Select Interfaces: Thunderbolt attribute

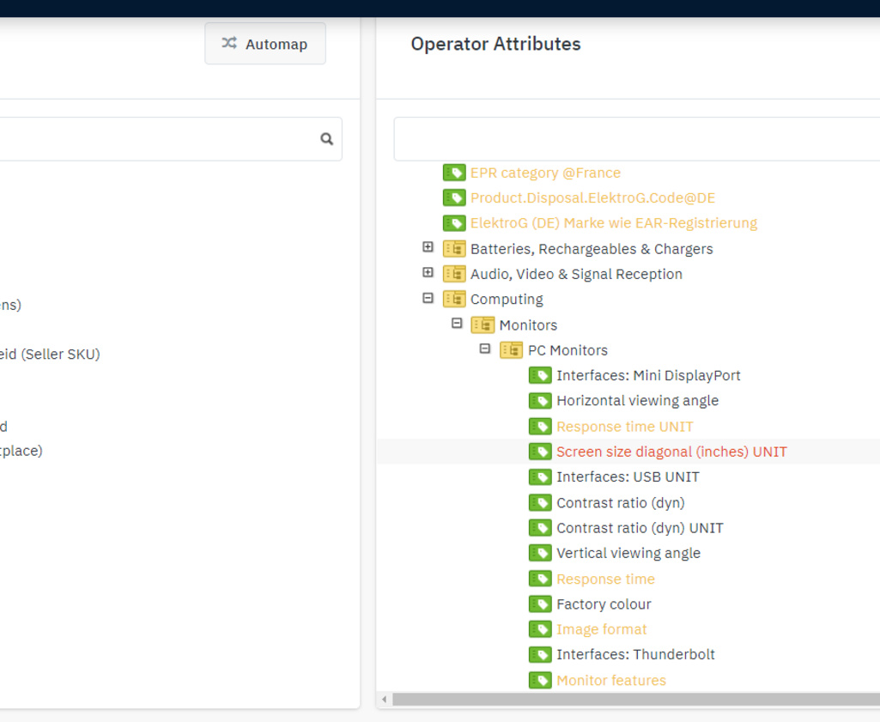(x=636, y=655)
